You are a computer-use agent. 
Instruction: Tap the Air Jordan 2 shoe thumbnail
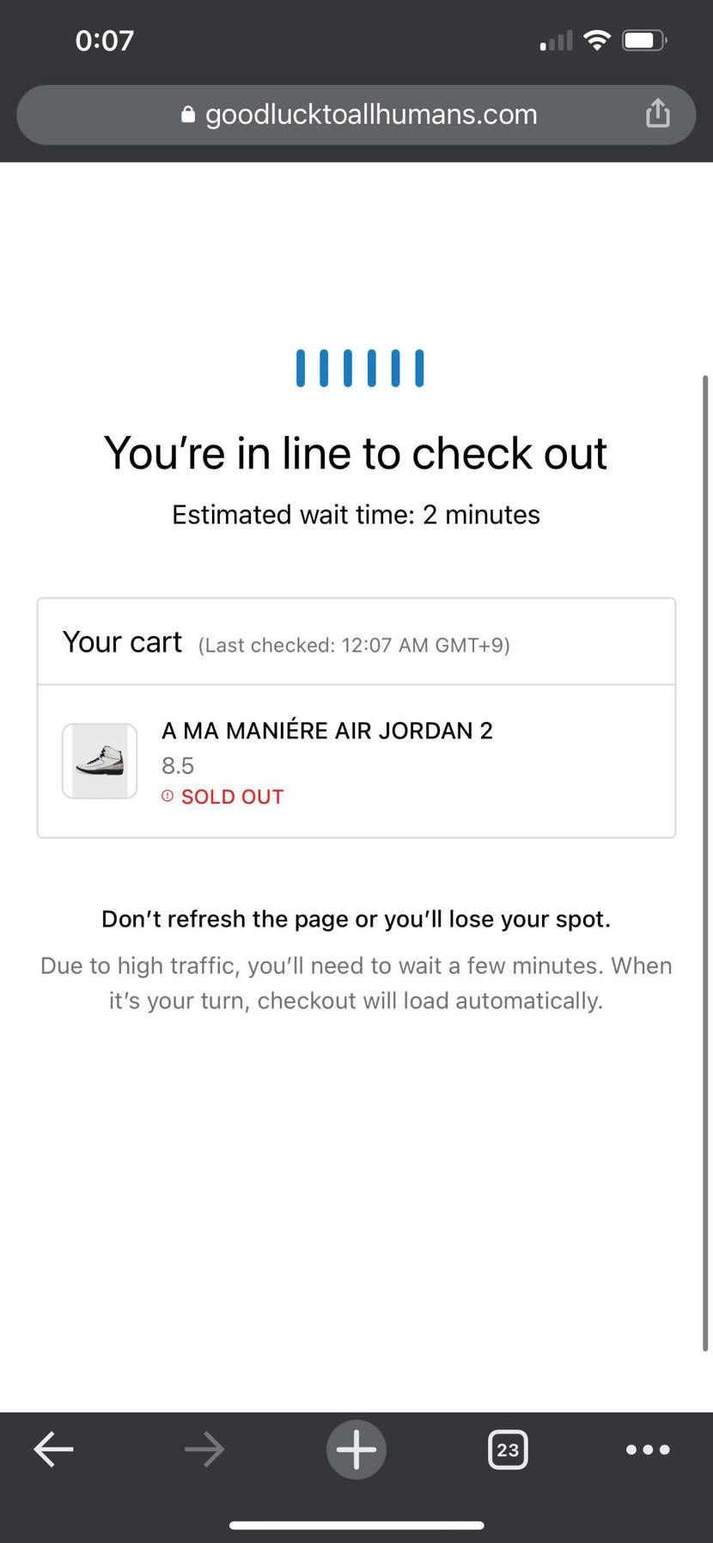(100, 761)
